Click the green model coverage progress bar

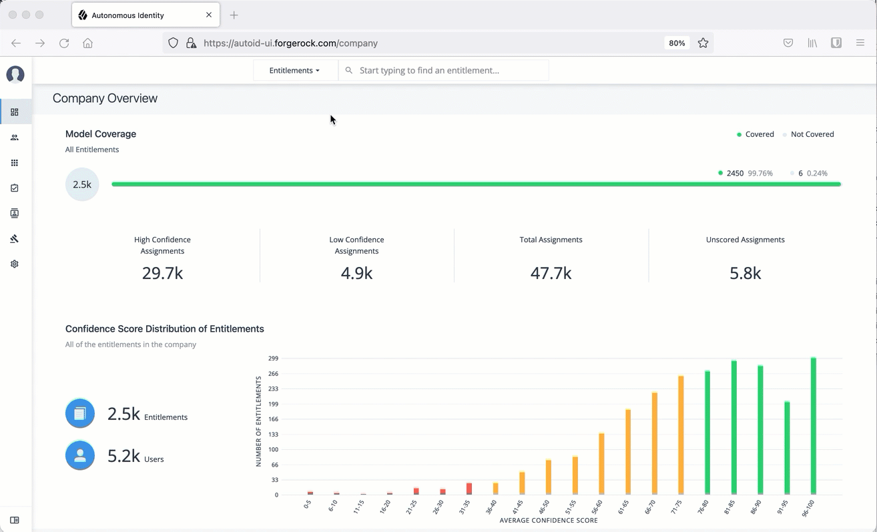(x=475, y=184)
